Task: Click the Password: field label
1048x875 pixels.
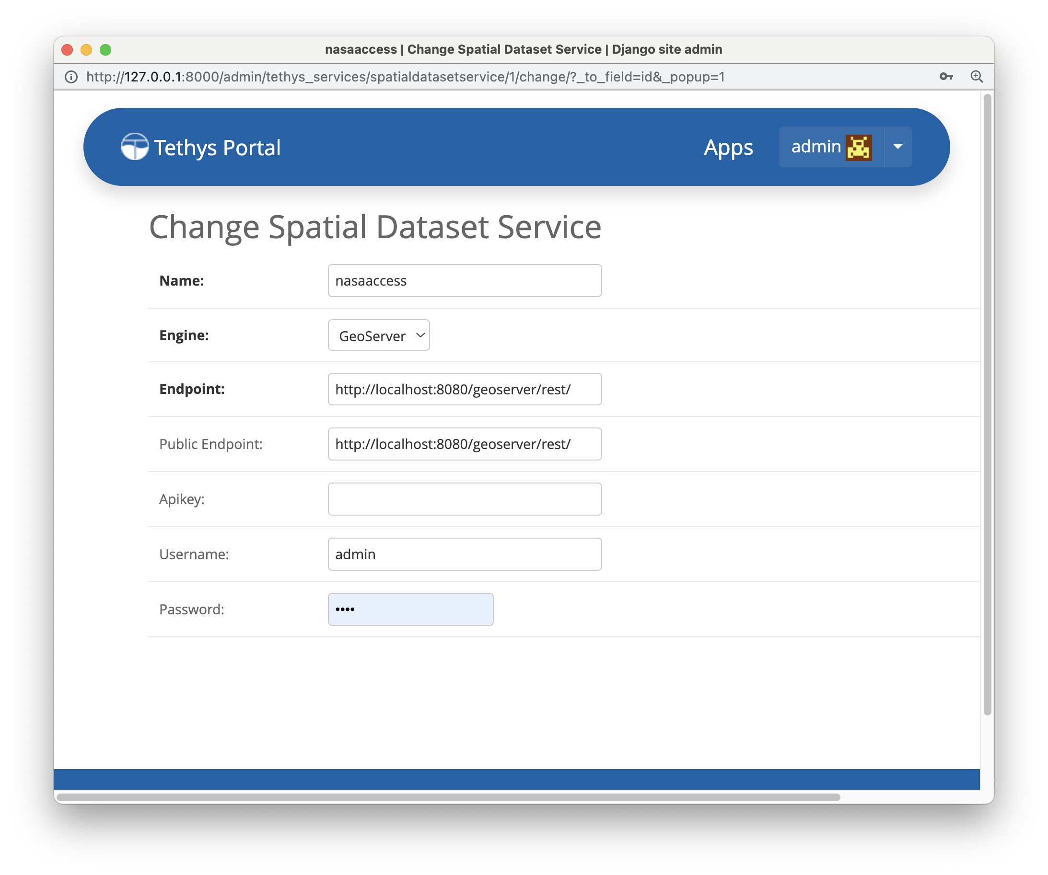Action: click(192, 609)
